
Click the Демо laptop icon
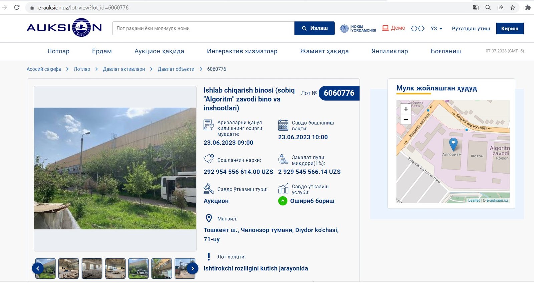[x=385, y=28]
